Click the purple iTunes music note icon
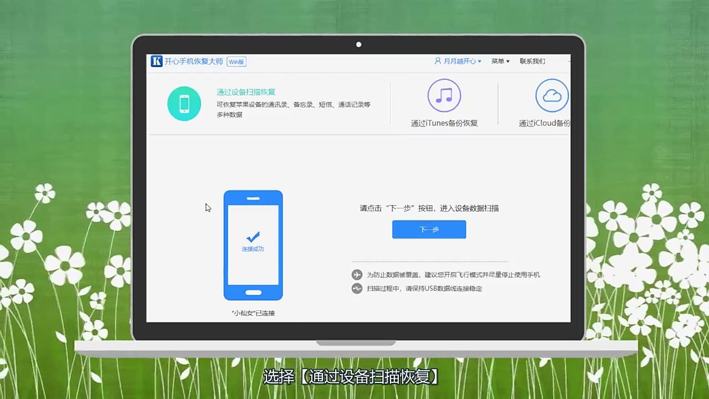This screenshot has height=399, width=709. point(444,95)
